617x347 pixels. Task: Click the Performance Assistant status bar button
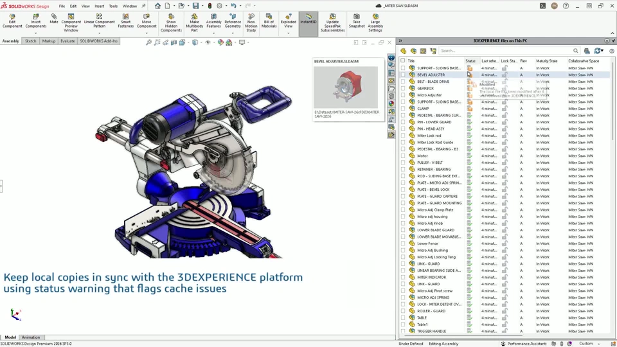[523, 343]
